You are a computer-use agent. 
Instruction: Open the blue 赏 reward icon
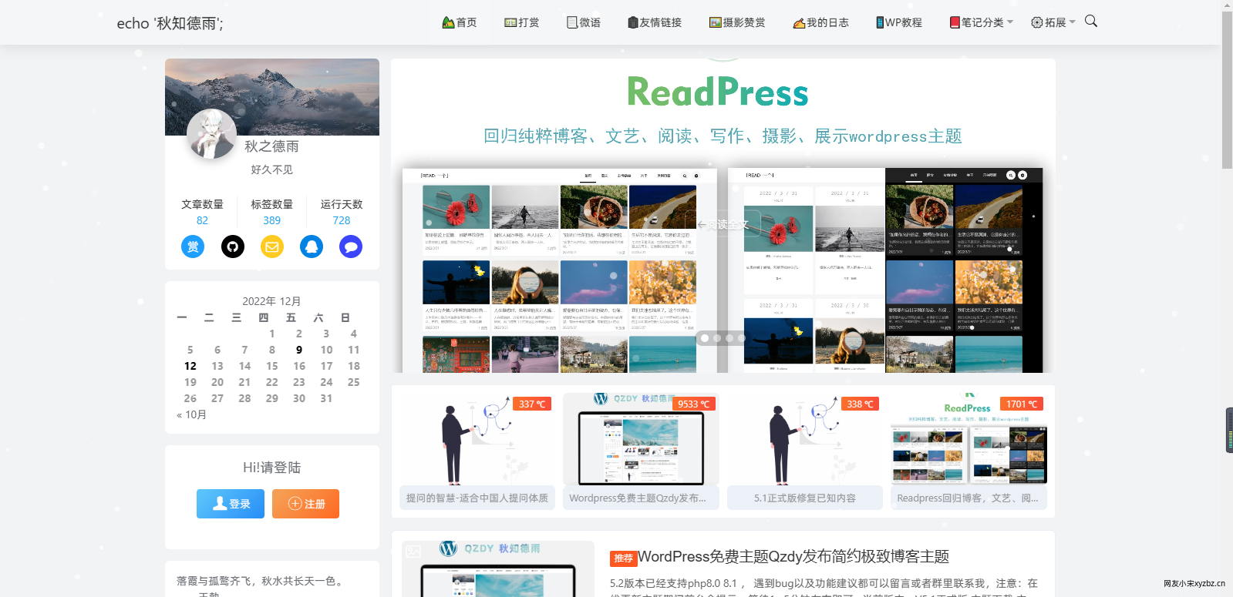(x=193, y=247)
